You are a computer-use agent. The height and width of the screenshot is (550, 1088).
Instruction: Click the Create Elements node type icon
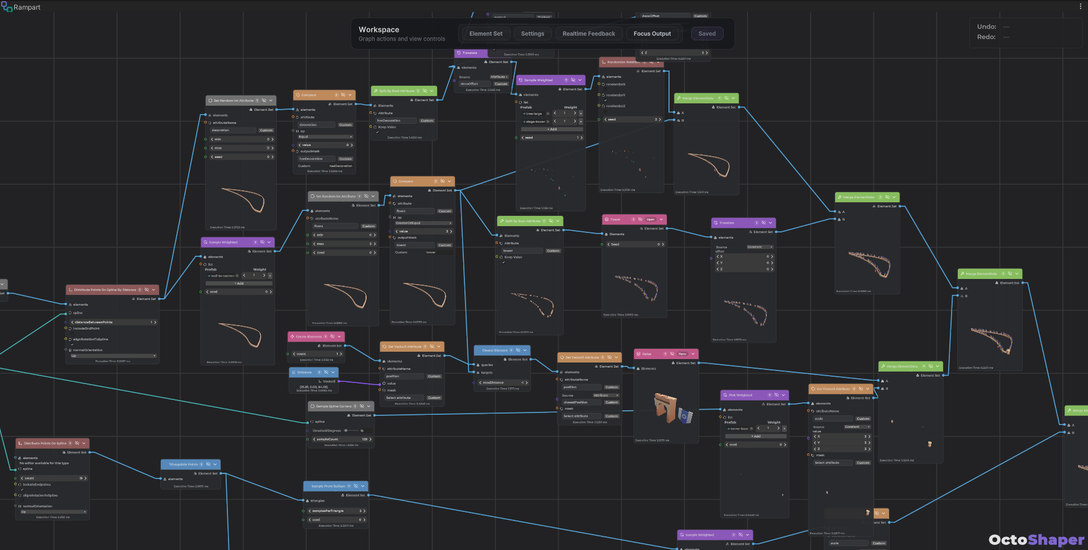pyautogui.click(x=292, y=336)
